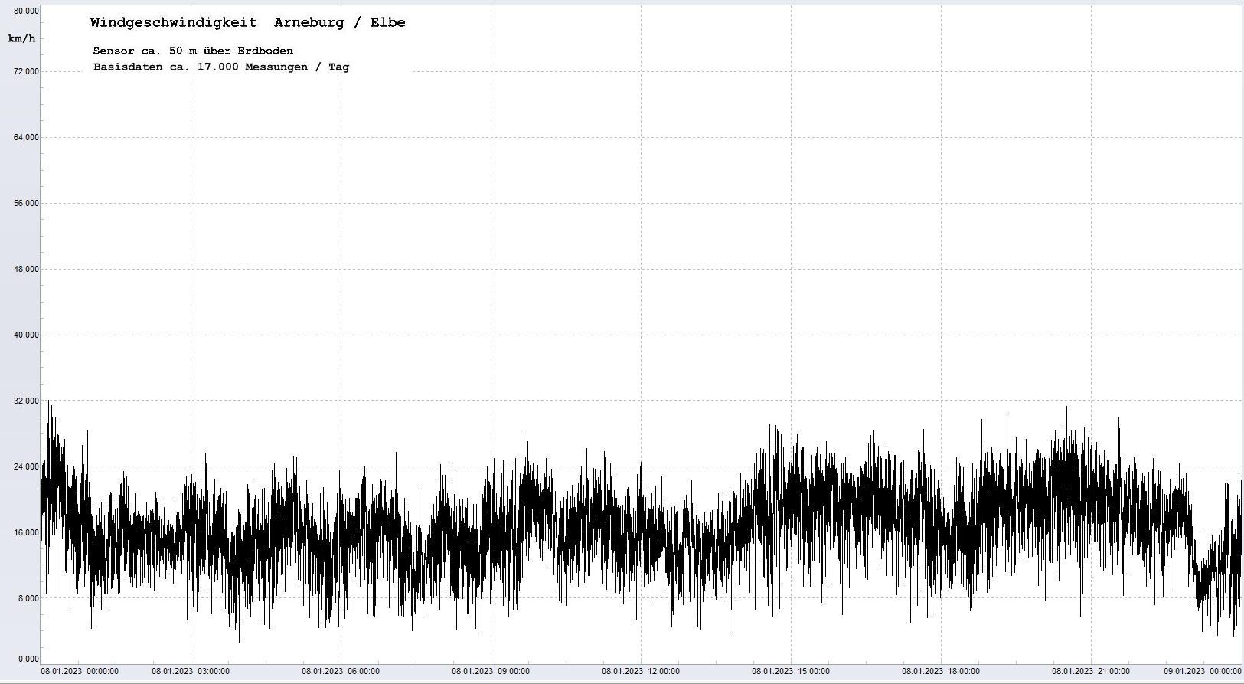Click the 24,000 y-axis label
Screen dimensions: 1244x684
click(x=27, y=466)
